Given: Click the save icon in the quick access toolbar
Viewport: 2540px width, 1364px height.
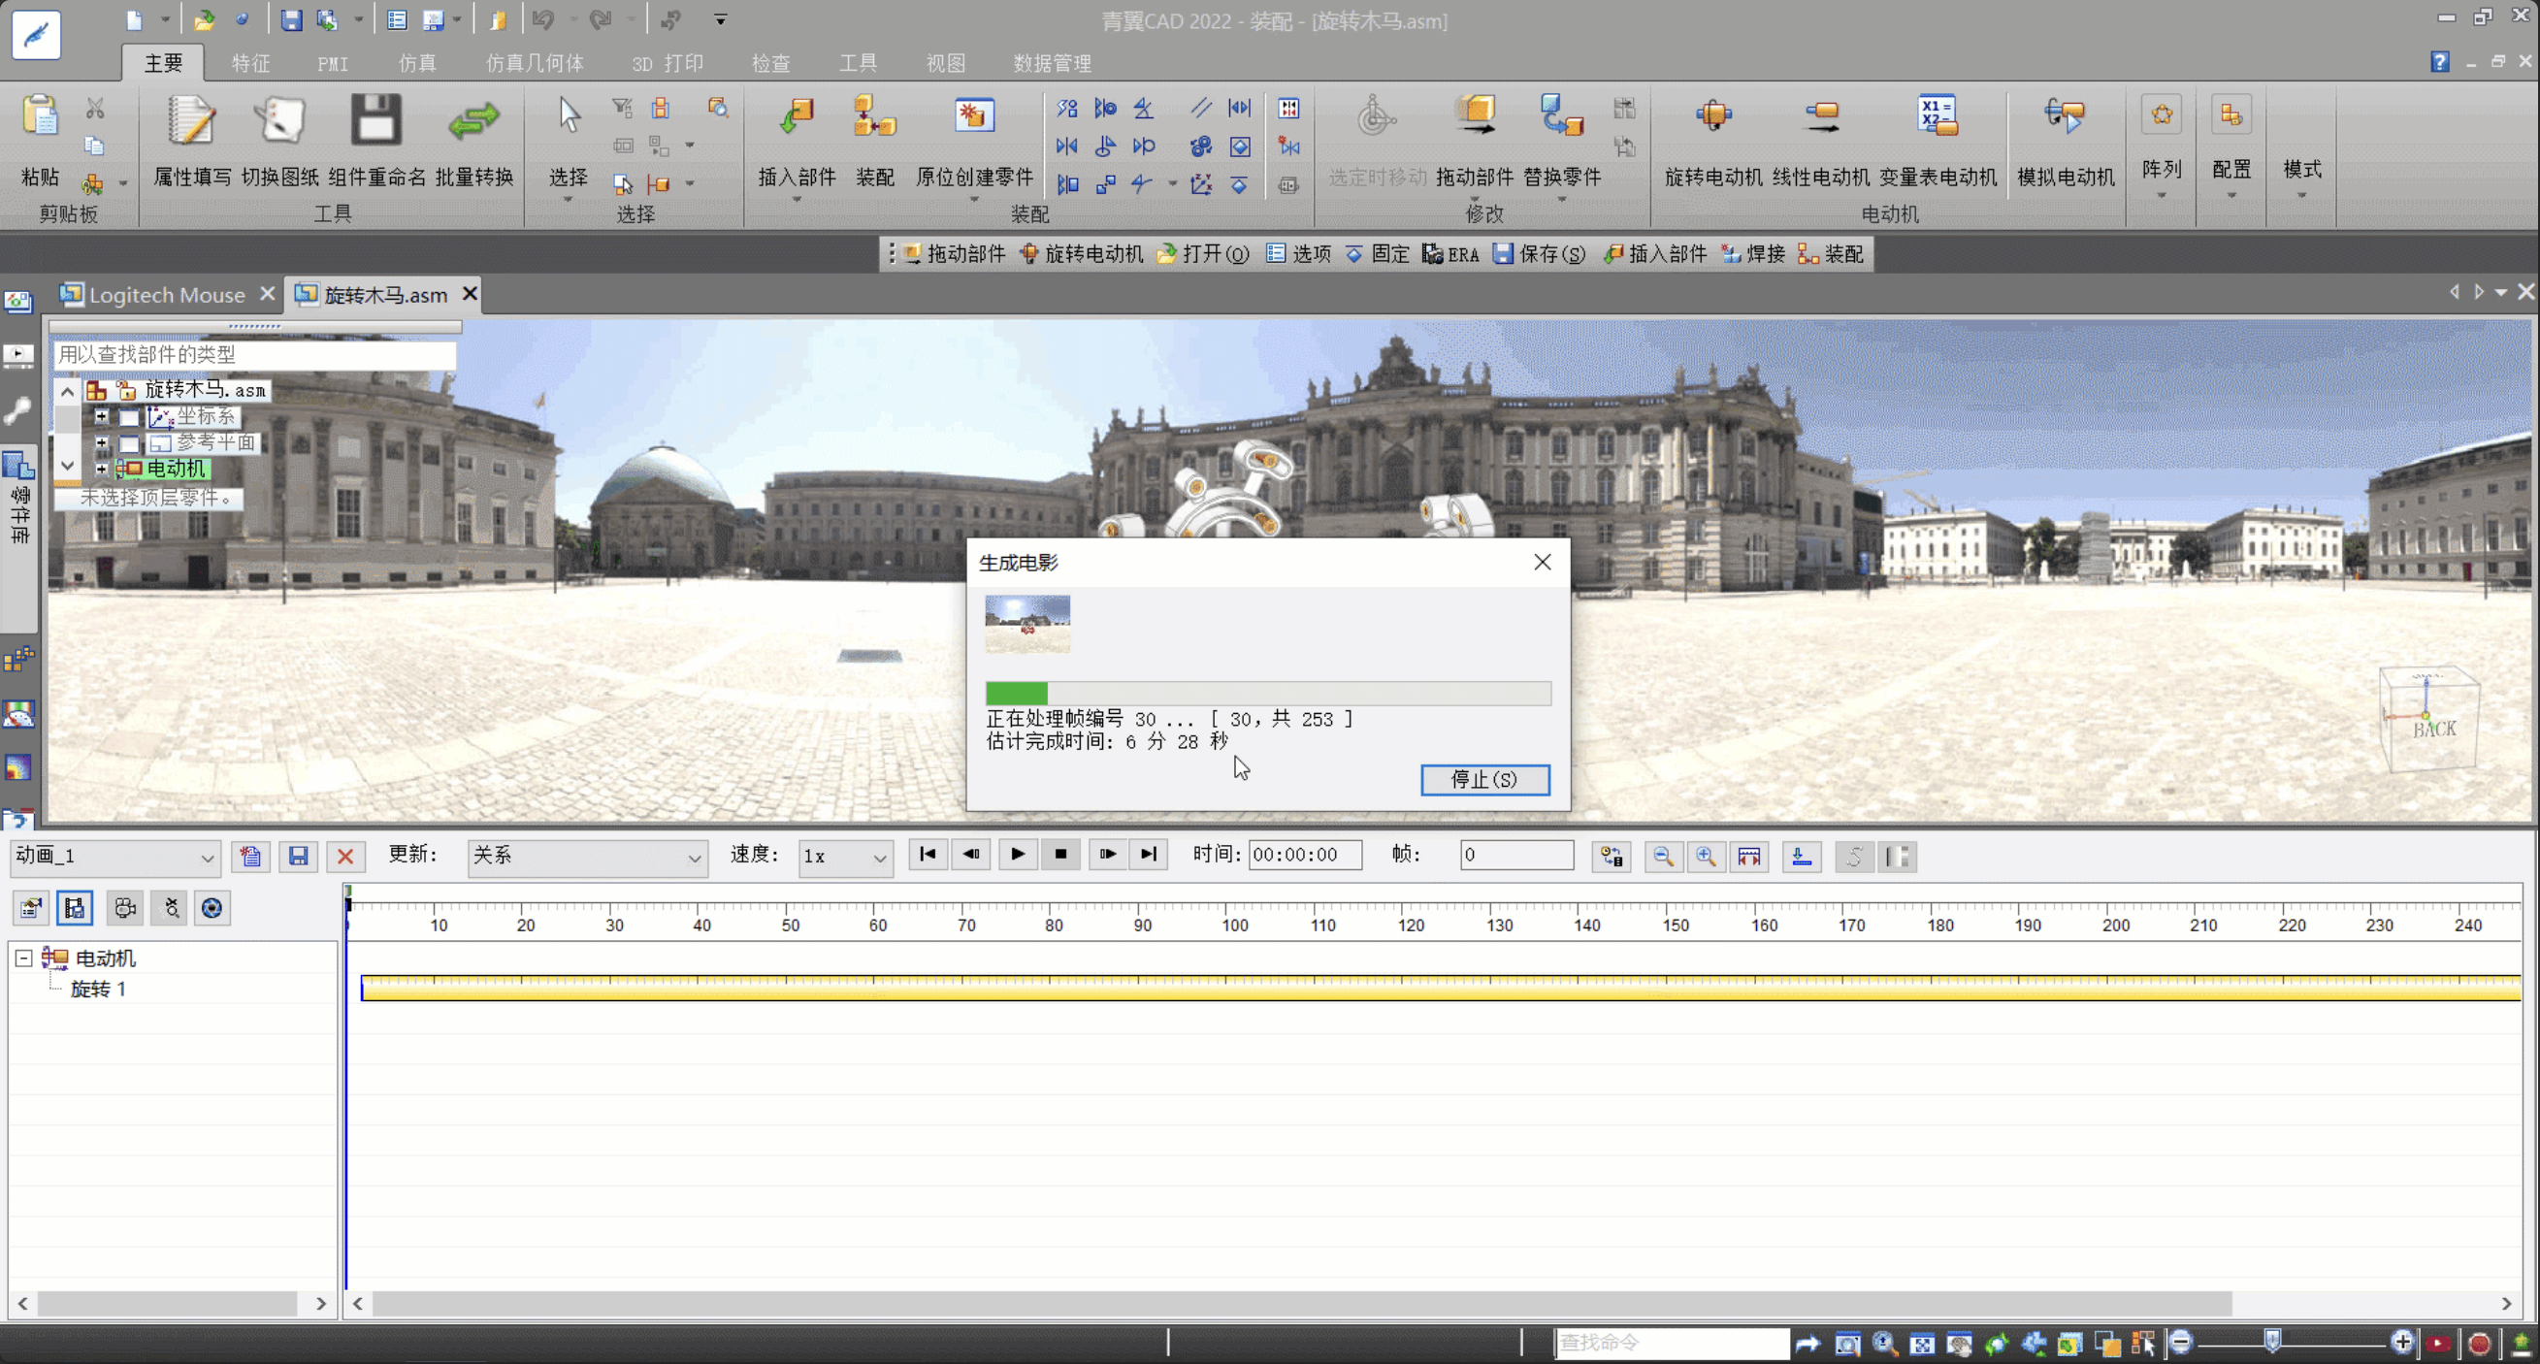Looking at the screenshot, I should (x=291, y=19).
